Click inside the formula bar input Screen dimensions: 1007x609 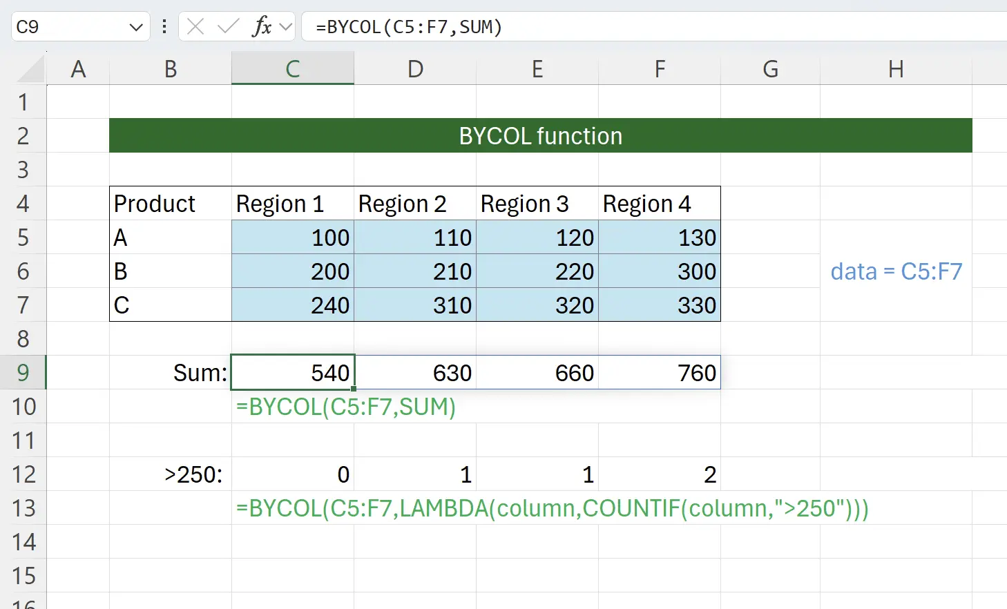pyautogui.click(x=483, y=27)
